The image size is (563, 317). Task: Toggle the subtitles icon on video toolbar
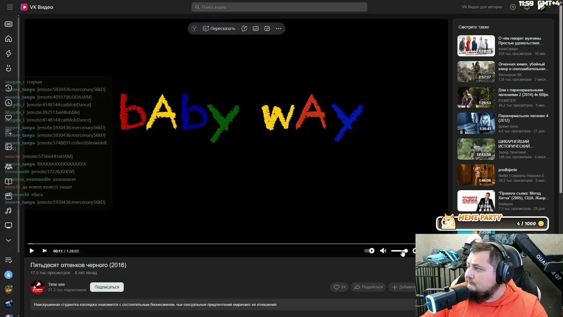[x=256, y=29]
